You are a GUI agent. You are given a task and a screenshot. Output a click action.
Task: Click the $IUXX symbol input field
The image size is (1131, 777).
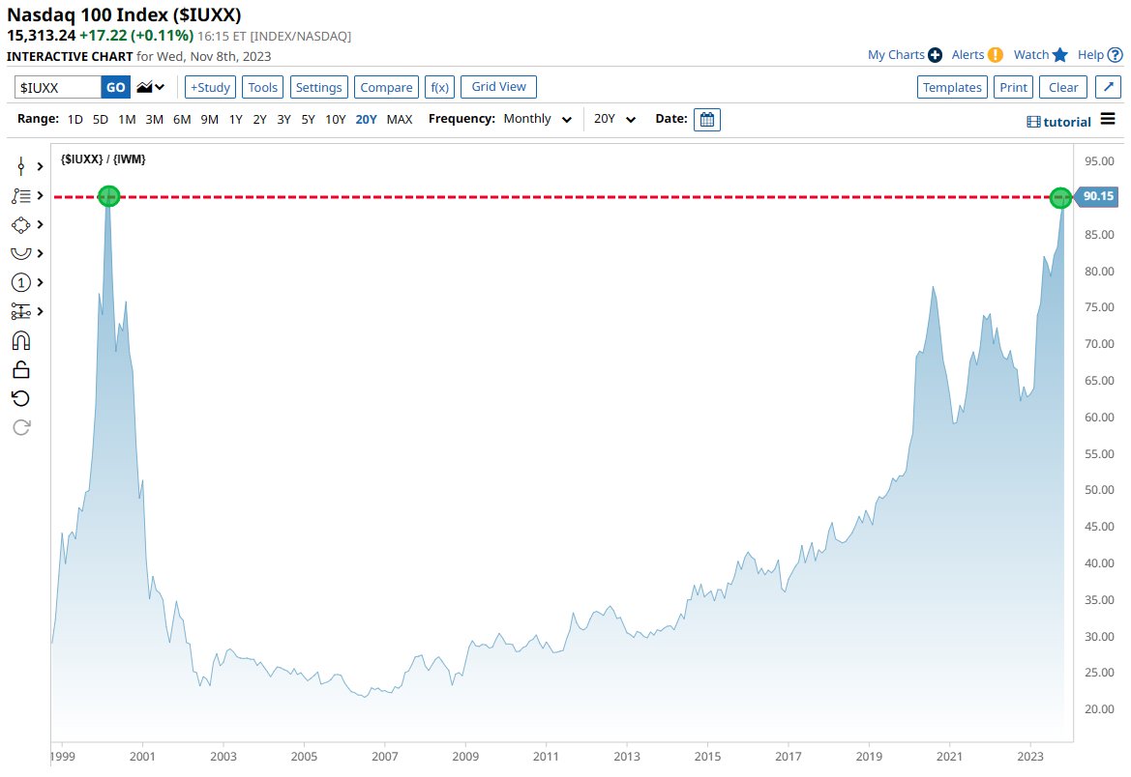58,87
